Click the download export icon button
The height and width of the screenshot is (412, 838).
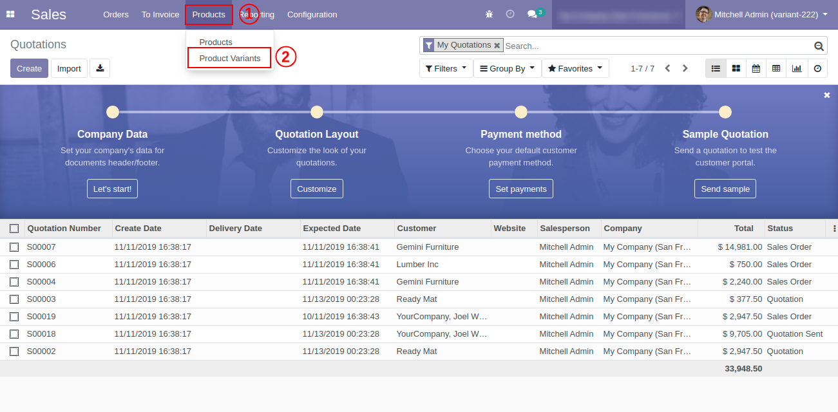[100, 69]
